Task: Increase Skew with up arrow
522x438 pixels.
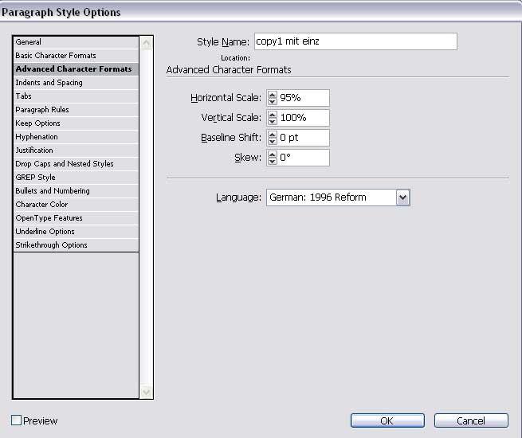Action: point(273,154)
